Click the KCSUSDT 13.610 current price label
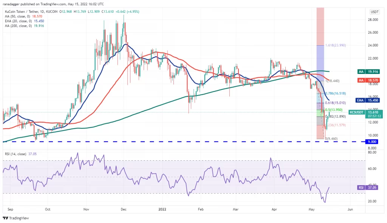Viewport: 387px width, 223px height. click(x=366, y=114)
